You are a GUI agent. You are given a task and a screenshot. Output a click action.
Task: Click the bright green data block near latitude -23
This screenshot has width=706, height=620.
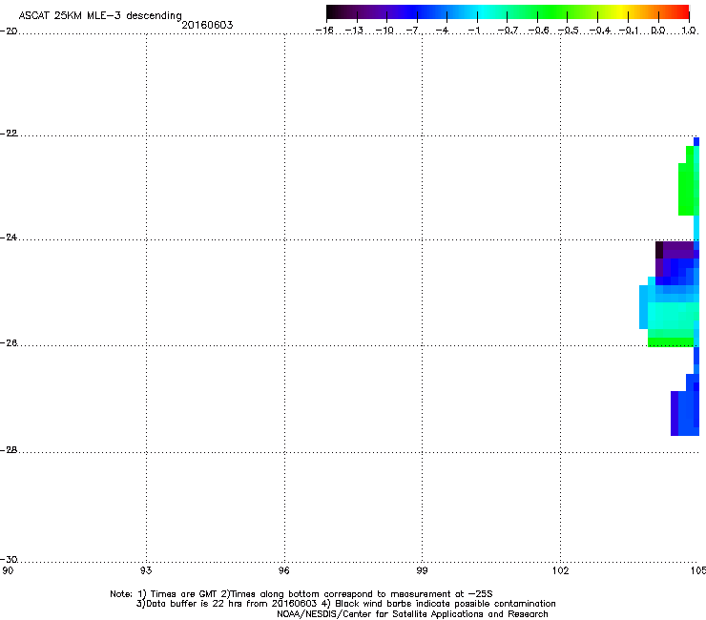tap(686, 189)
